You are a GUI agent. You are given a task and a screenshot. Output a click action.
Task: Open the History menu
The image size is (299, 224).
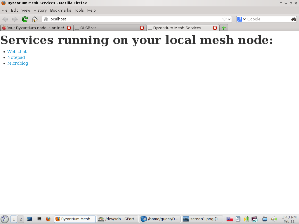click(40, 10)
